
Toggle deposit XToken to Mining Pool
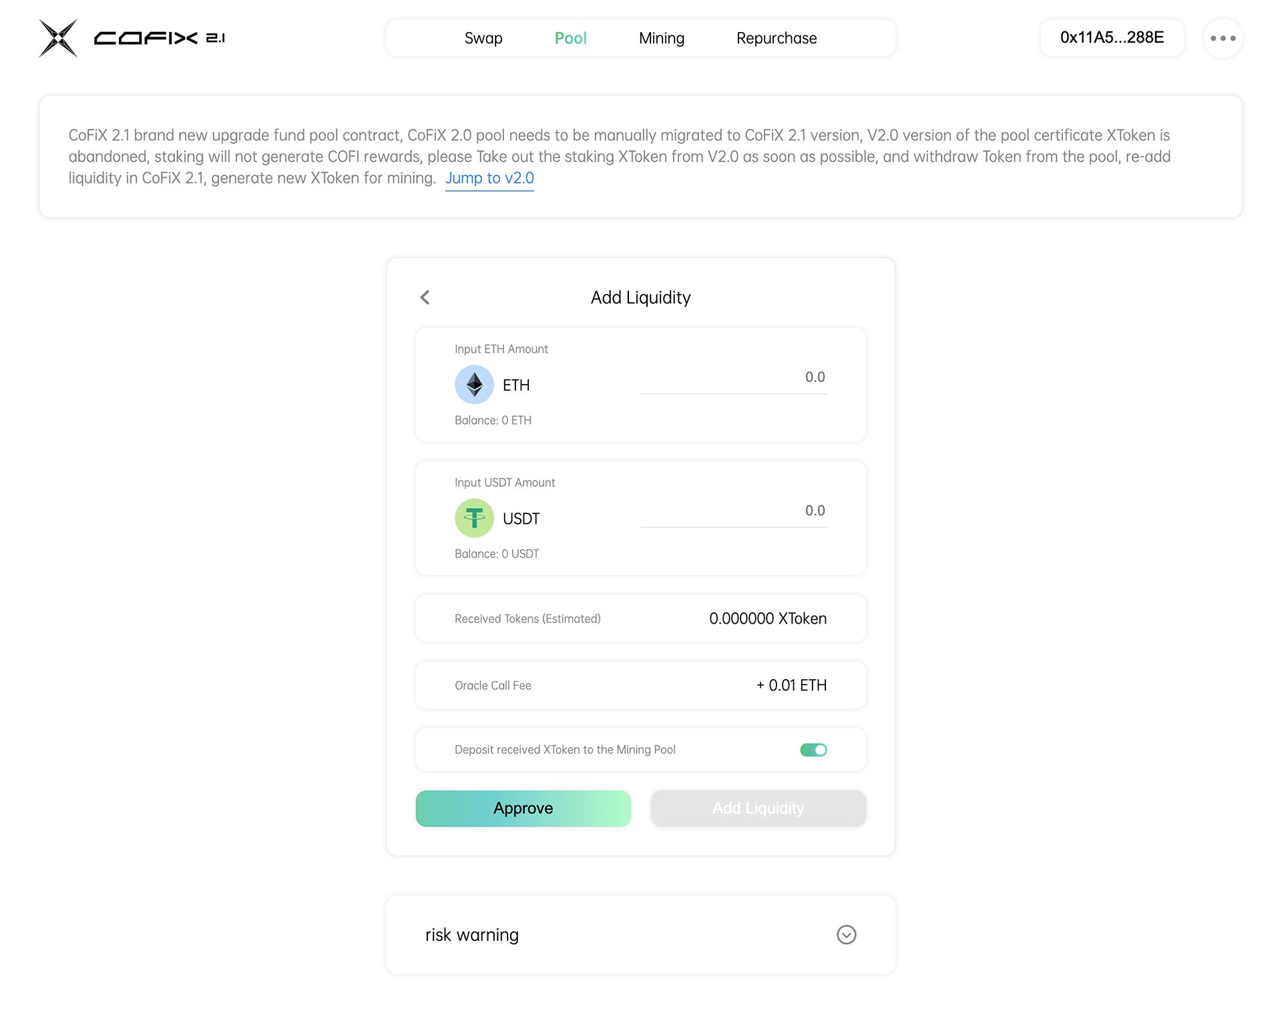813,750
